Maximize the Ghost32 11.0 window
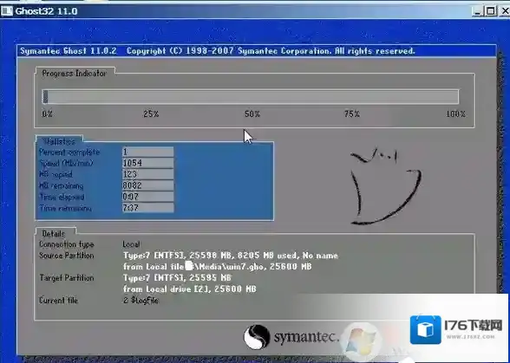This screenshot has width=510, height=363. (x=490, y=11)
